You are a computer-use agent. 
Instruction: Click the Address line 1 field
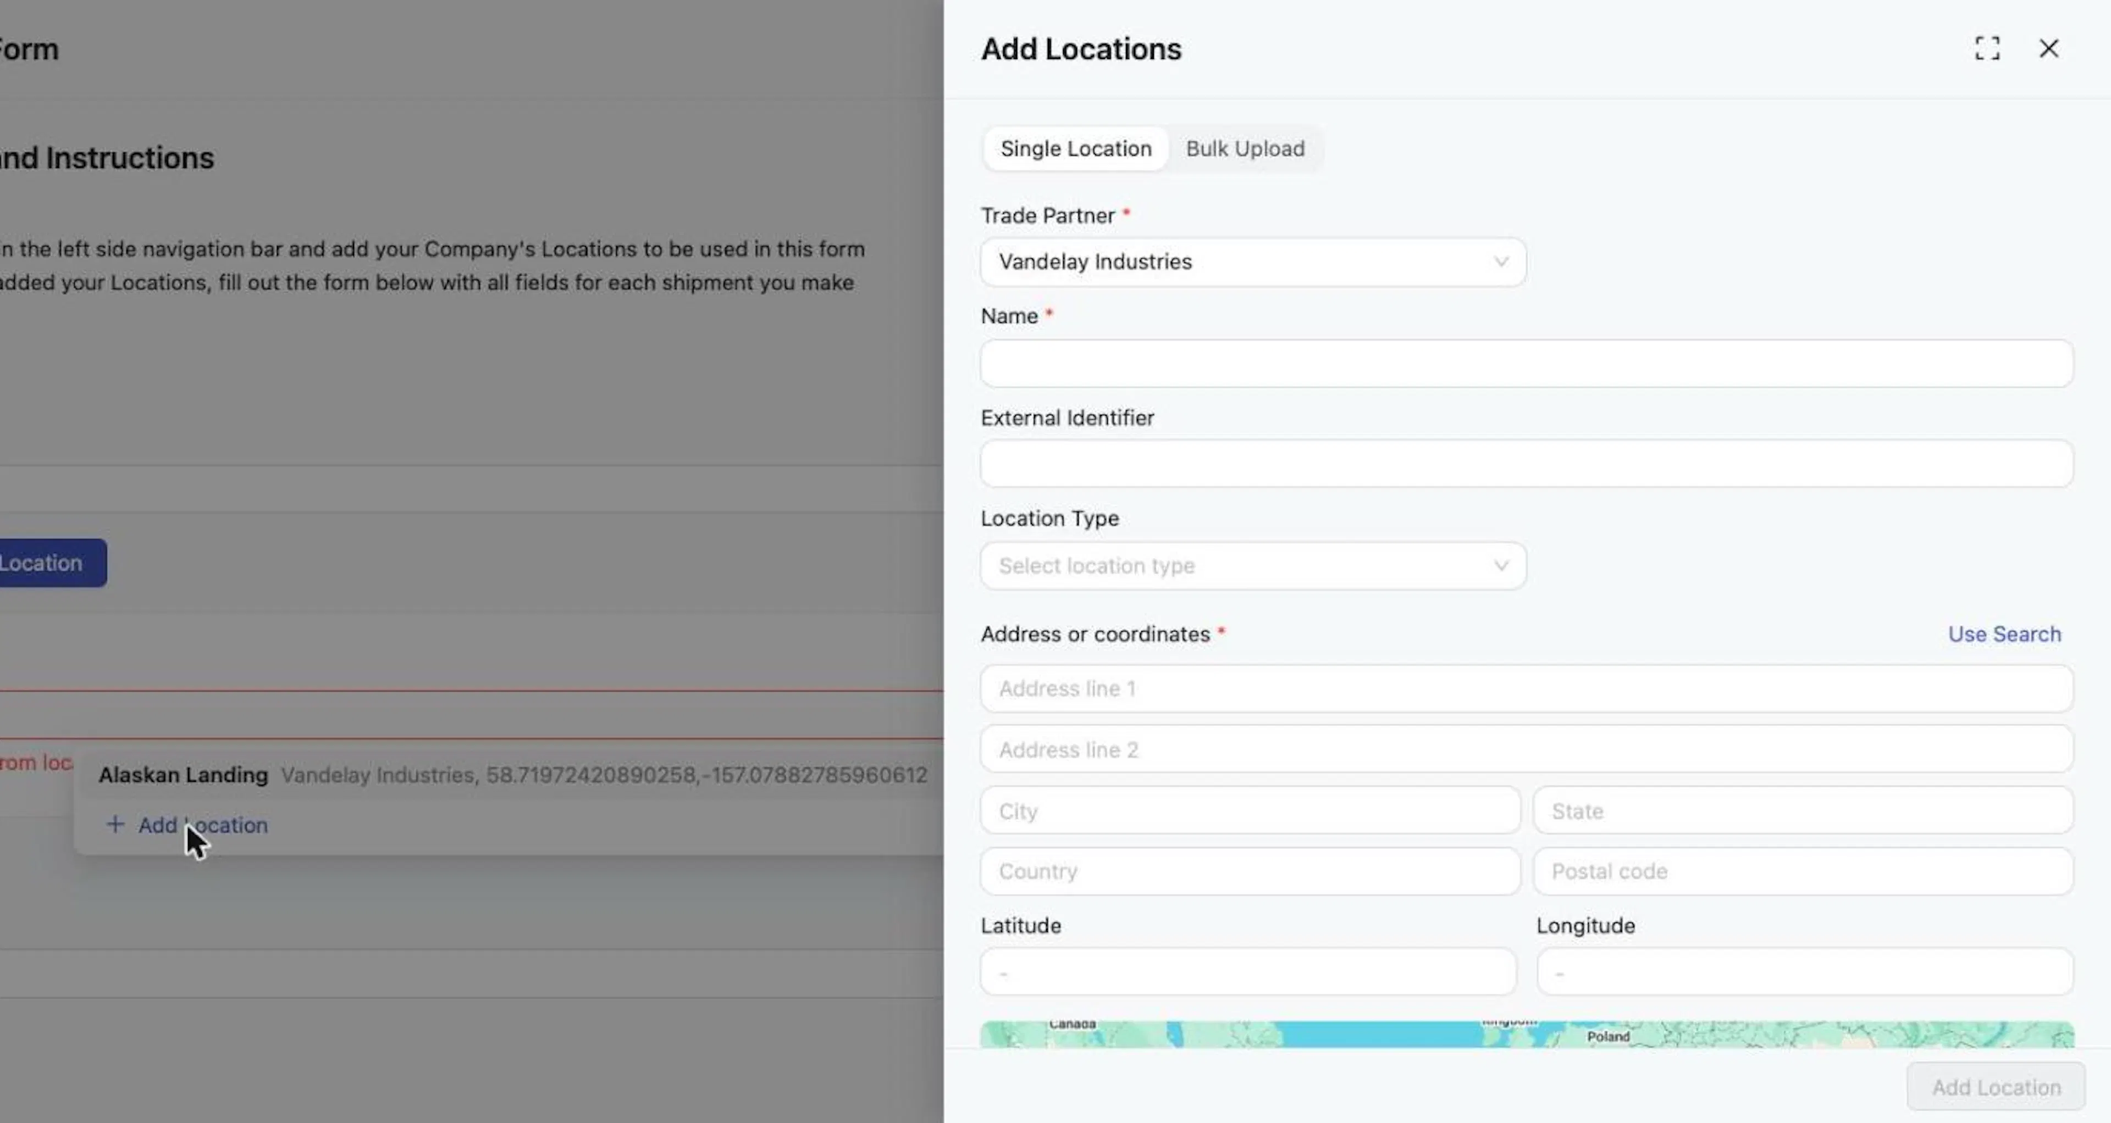pos(1527,689)
